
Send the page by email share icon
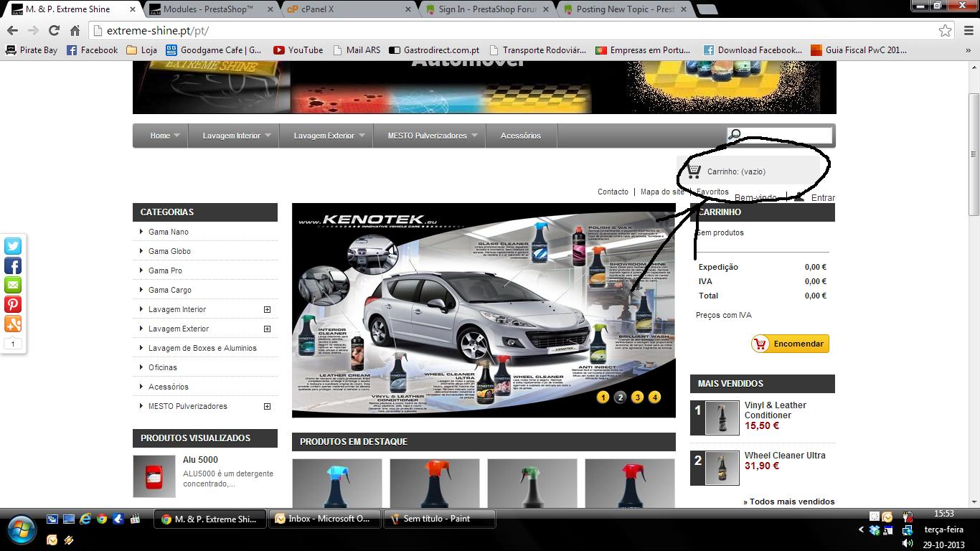13,285
